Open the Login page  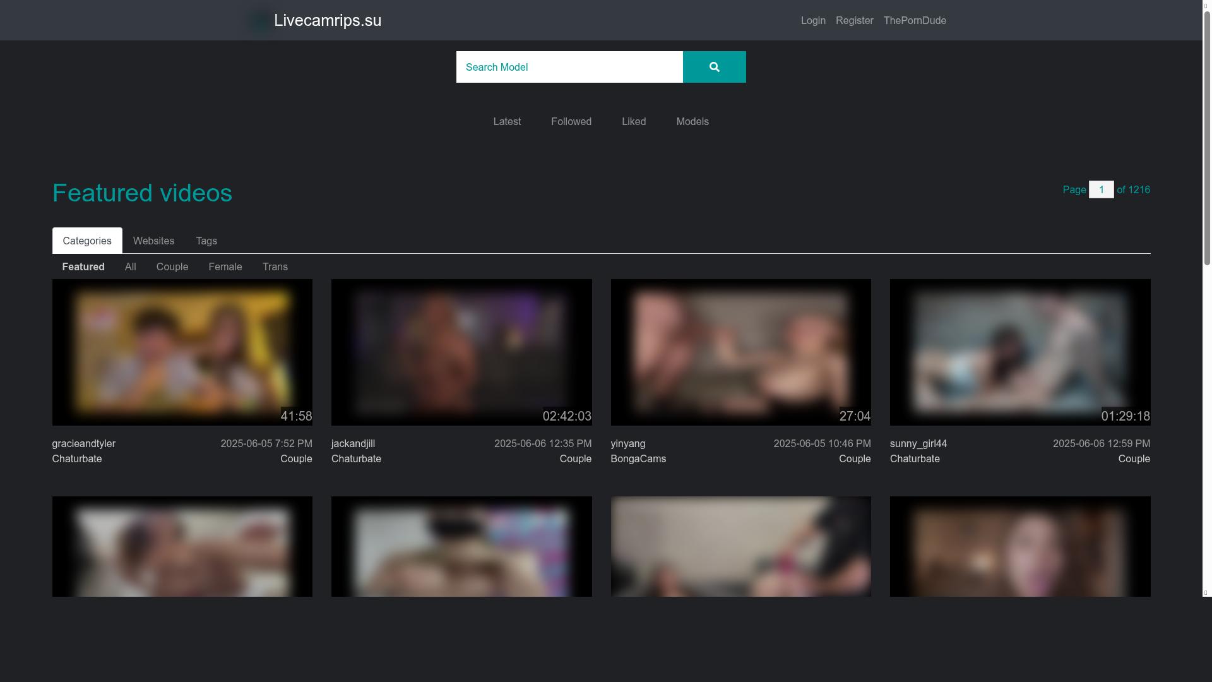(x=813, y=20)
